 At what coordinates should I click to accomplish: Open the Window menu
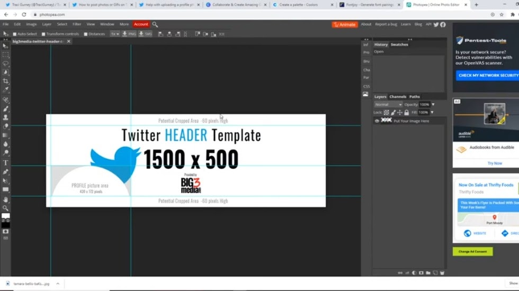click(107, 24)
